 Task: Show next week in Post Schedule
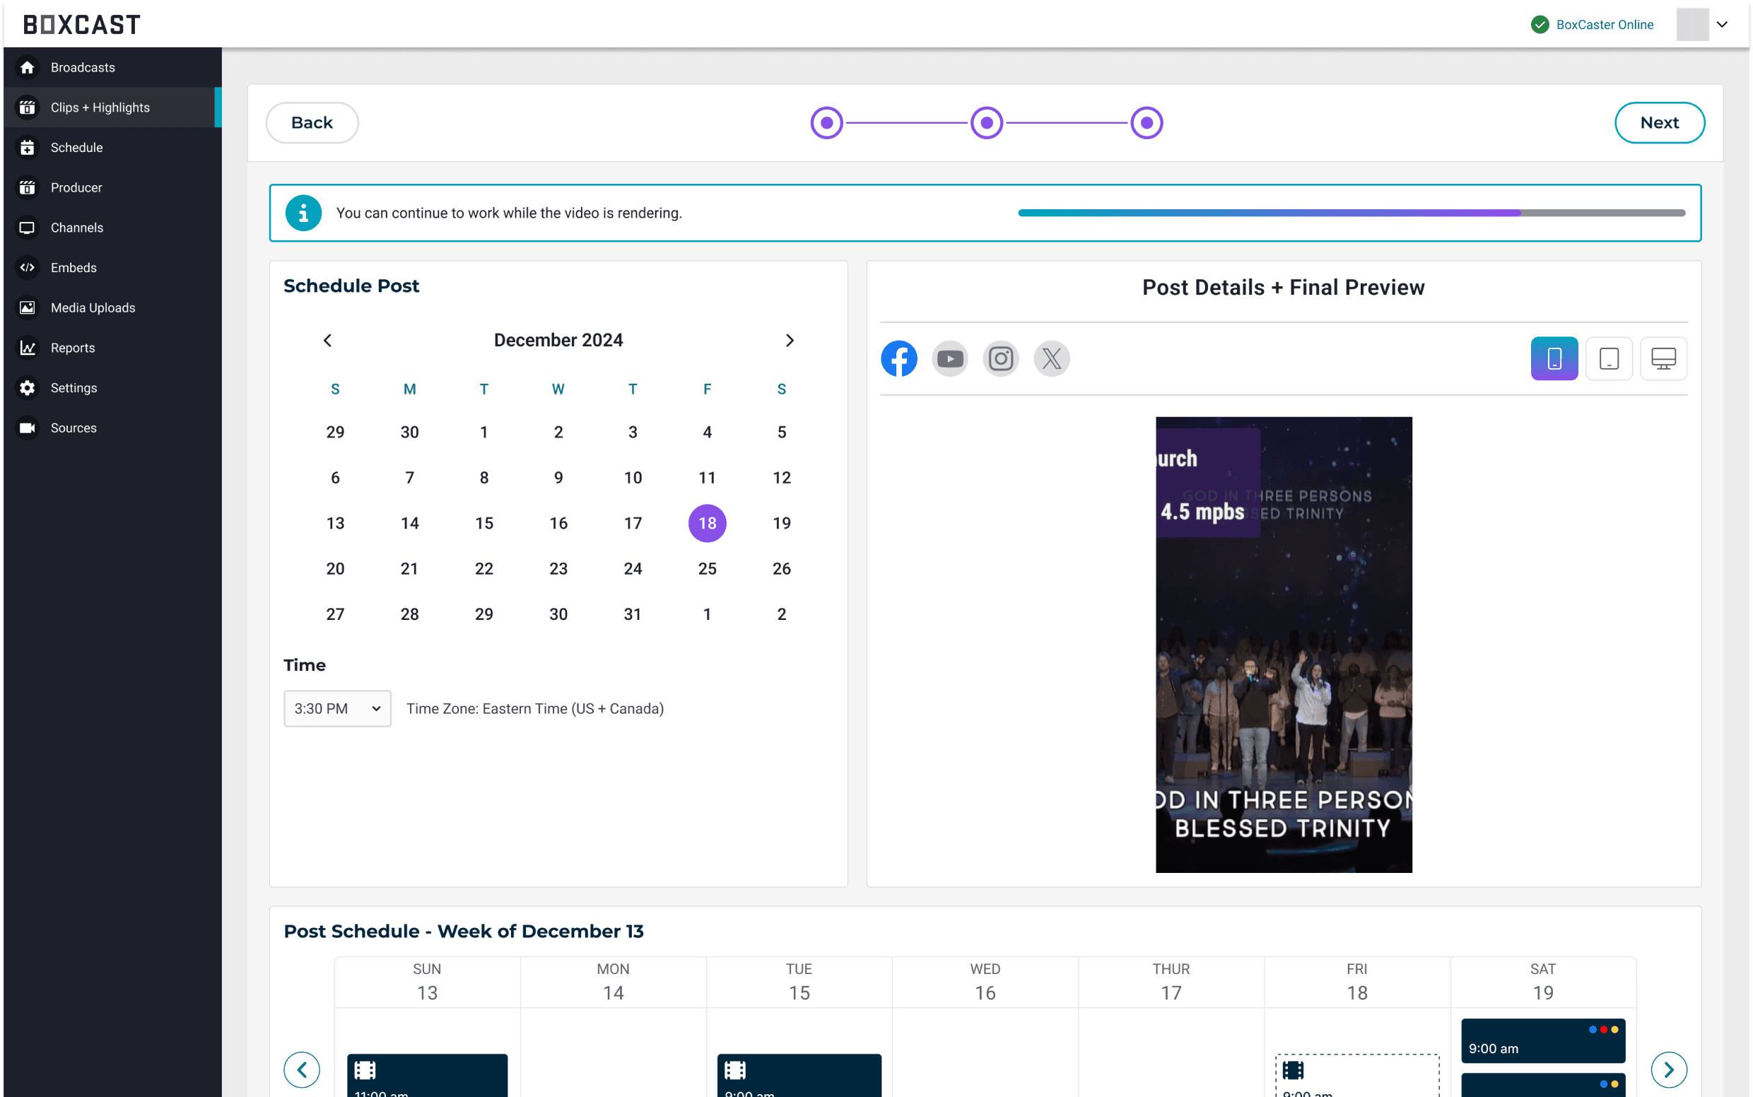click(1668, 1069)
